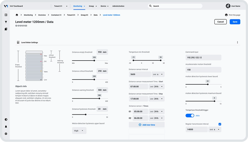Open the filter icon in left sidebar
The height and width of the screenshot is (142, 248).
tap(6, 22)
